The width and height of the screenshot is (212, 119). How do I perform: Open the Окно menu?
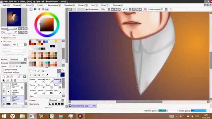105,5
